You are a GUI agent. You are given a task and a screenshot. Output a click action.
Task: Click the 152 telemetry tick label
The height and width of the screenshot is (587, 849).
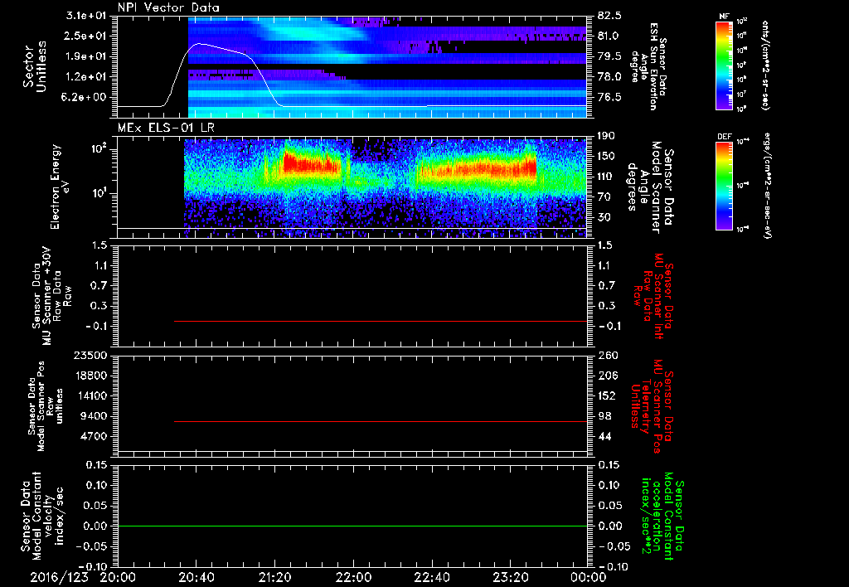coord(608,395)
